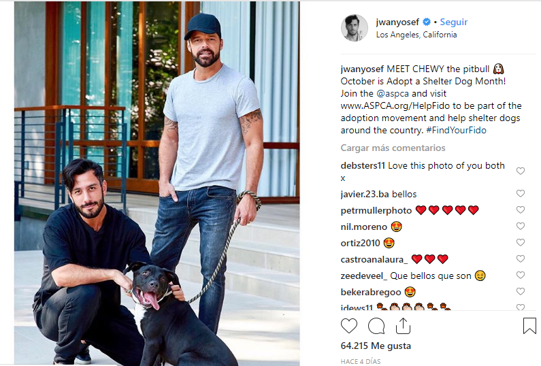Screen dimensions: 541x366
Task: Heart the nil.moreno comment
Action: tap(521, 226)
